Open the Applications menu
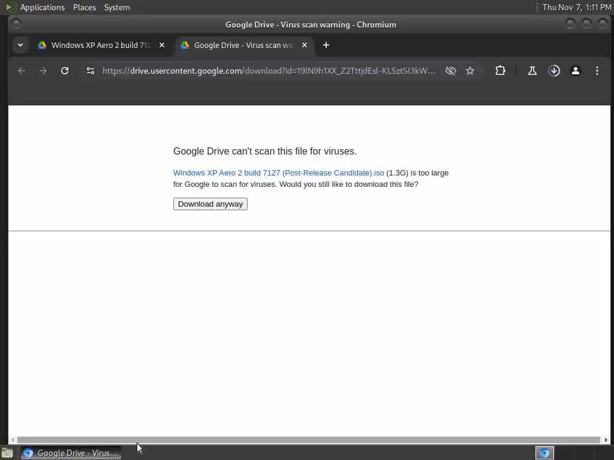 (43, 7)
